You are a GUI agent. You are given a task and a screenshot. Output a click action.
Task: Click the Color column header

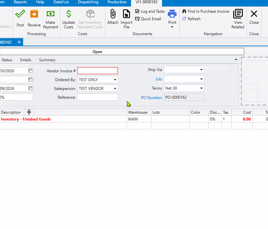click(199, 112)
